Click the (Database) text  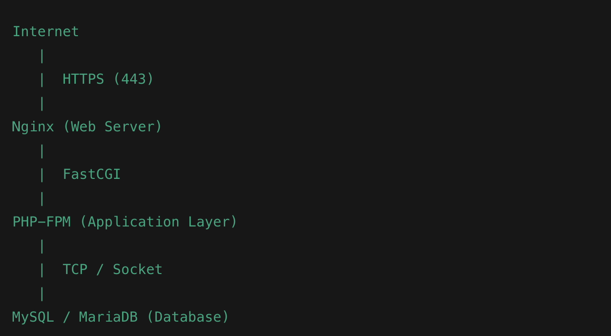coord(188,317)
